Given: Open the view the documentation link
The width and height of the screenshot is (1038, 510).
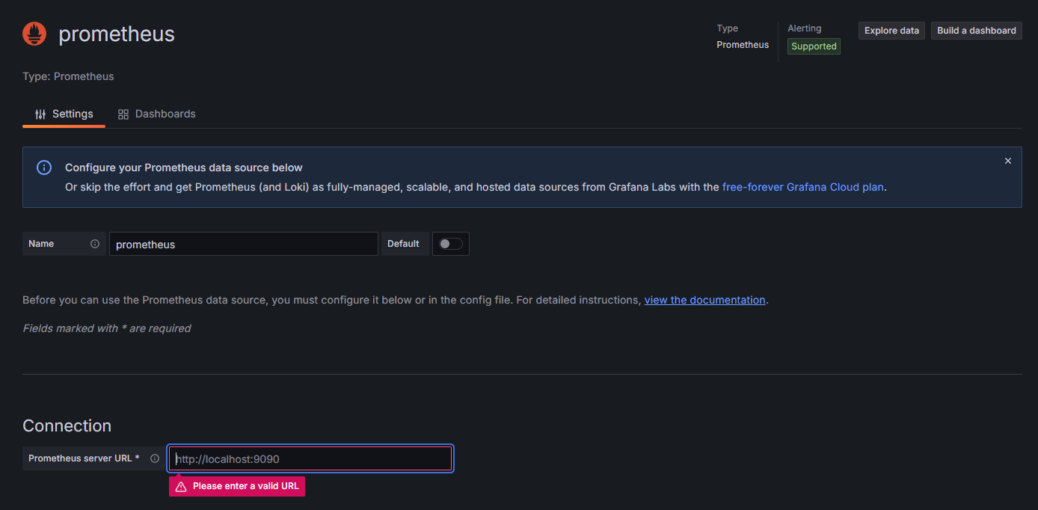Looking at the screenshot, I should coord(704,300).
